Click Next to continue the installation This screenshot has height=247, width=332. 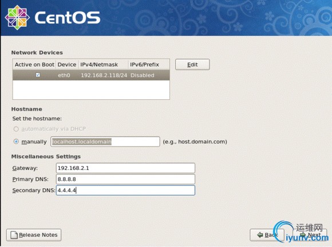pos(310,235)
